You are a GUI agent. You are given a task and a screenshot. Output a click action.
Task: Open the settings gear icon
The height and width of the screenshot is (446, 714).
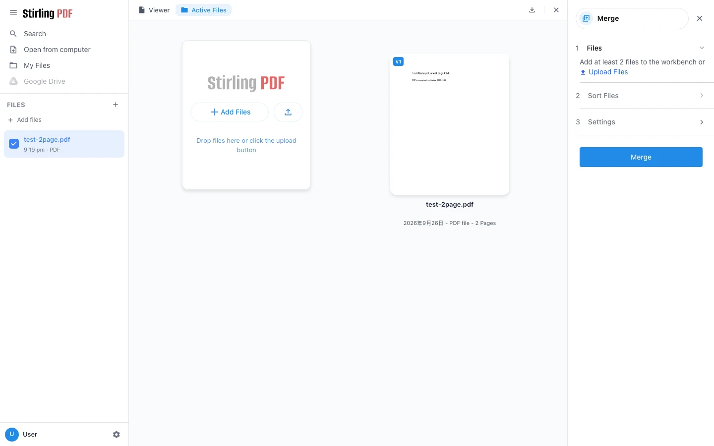coord(117,435)
